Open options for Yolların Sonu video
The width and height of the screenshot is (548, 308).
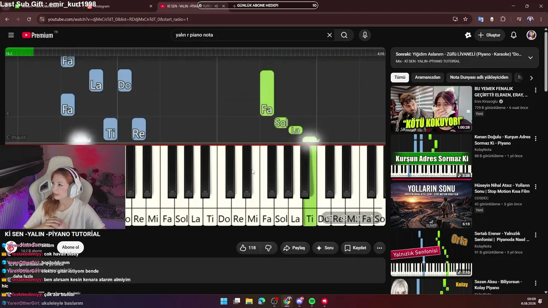click(536, 187)
